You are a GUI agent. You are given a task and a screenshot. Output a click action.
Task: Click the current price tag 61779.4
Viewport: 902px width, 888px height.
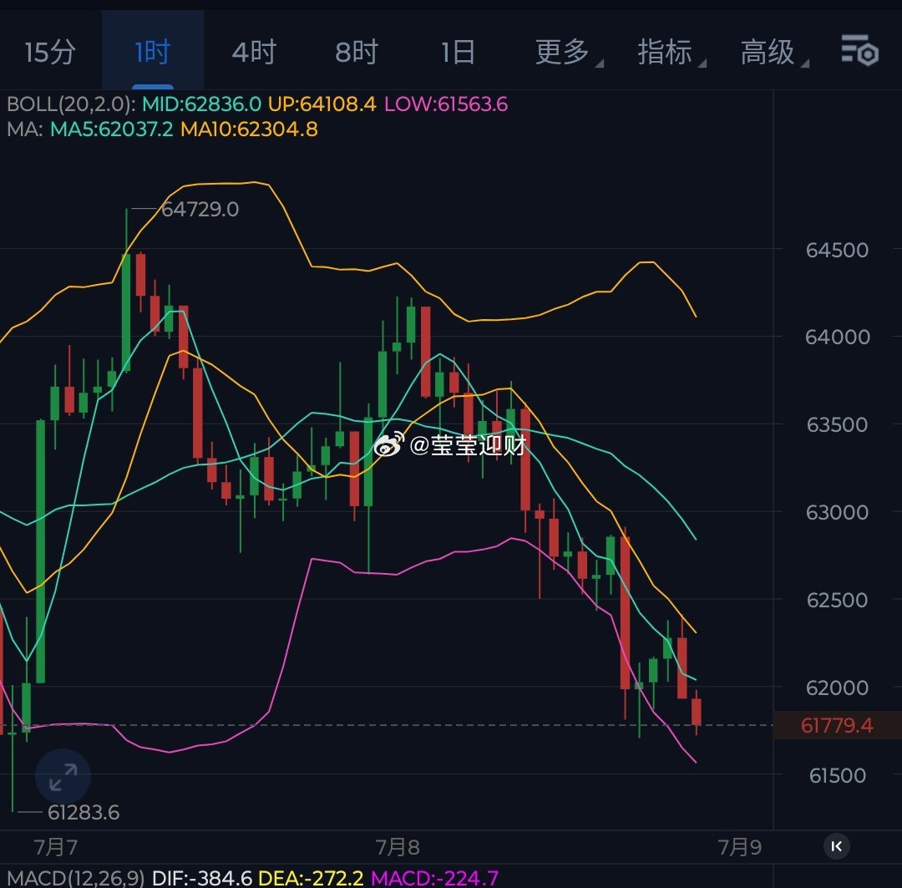(837, 725)
